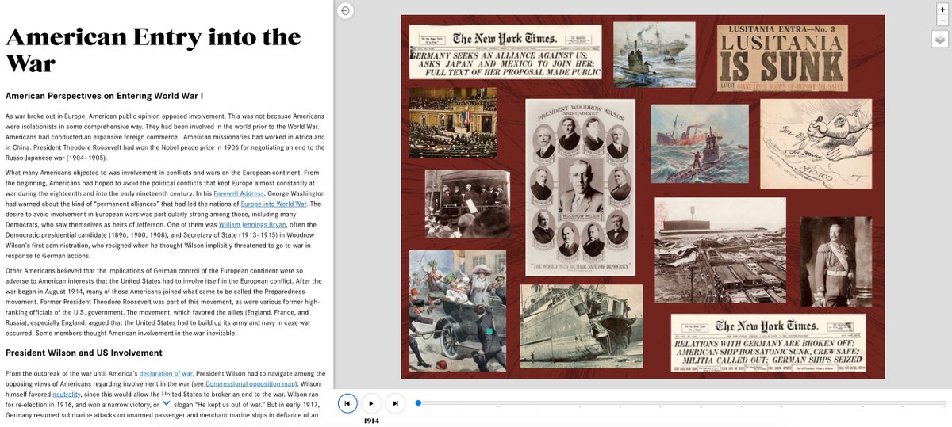Click the President Wilson and US Involvement heading
The height and width of the screenshot is (427, 952).
tap(84, 353)
